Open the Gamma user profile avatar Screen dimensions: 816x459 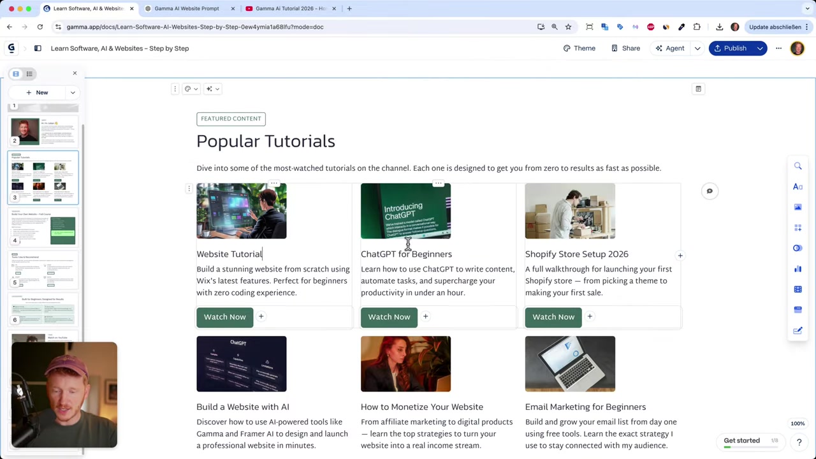coord(797,48)
